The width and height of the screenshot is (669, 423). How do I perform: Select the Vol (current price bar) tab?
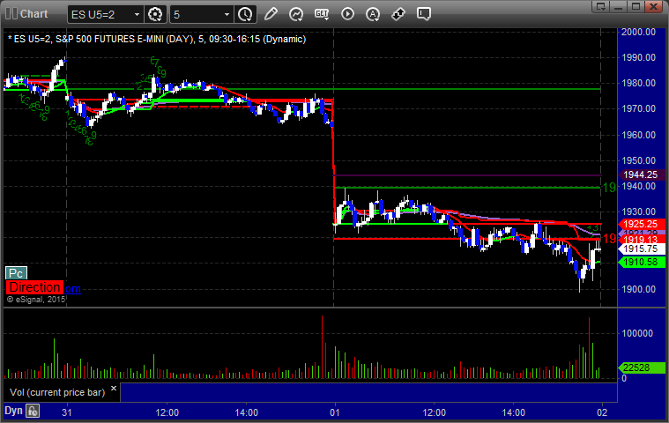(x=57, y=392)
